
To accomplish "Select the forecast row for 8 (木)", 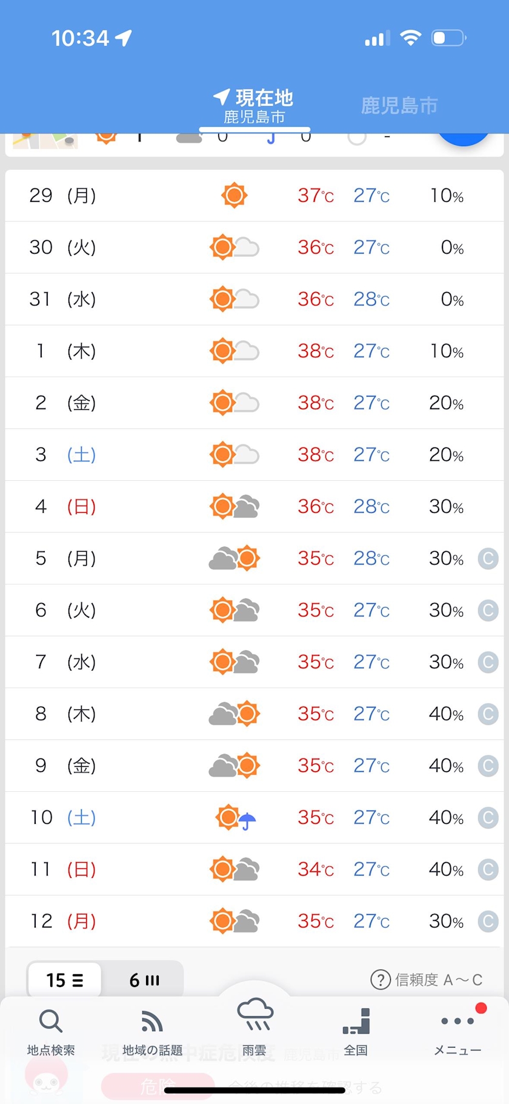I will 254,714.
